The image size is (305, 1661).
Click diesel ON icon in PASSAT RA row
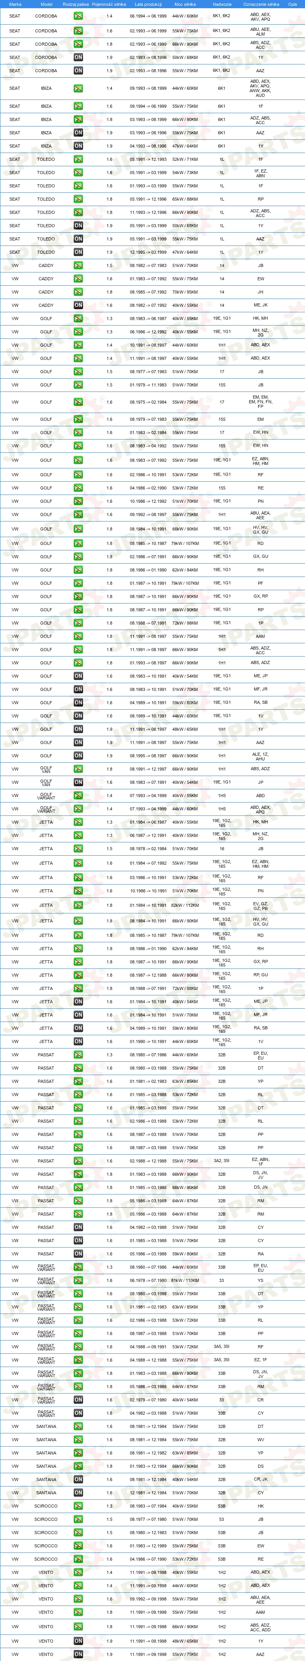click(x=78, y=1254)
